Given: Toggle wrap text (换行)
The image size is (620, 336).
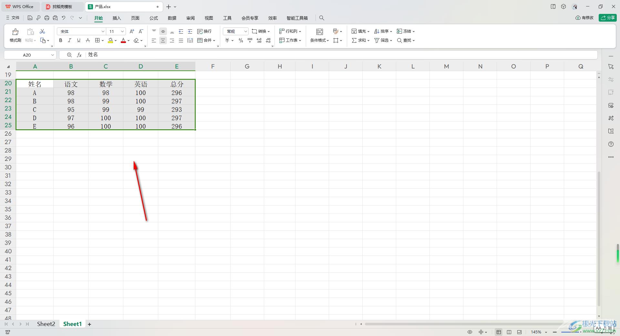Looking at the screenshot, I should pos(204,31).
